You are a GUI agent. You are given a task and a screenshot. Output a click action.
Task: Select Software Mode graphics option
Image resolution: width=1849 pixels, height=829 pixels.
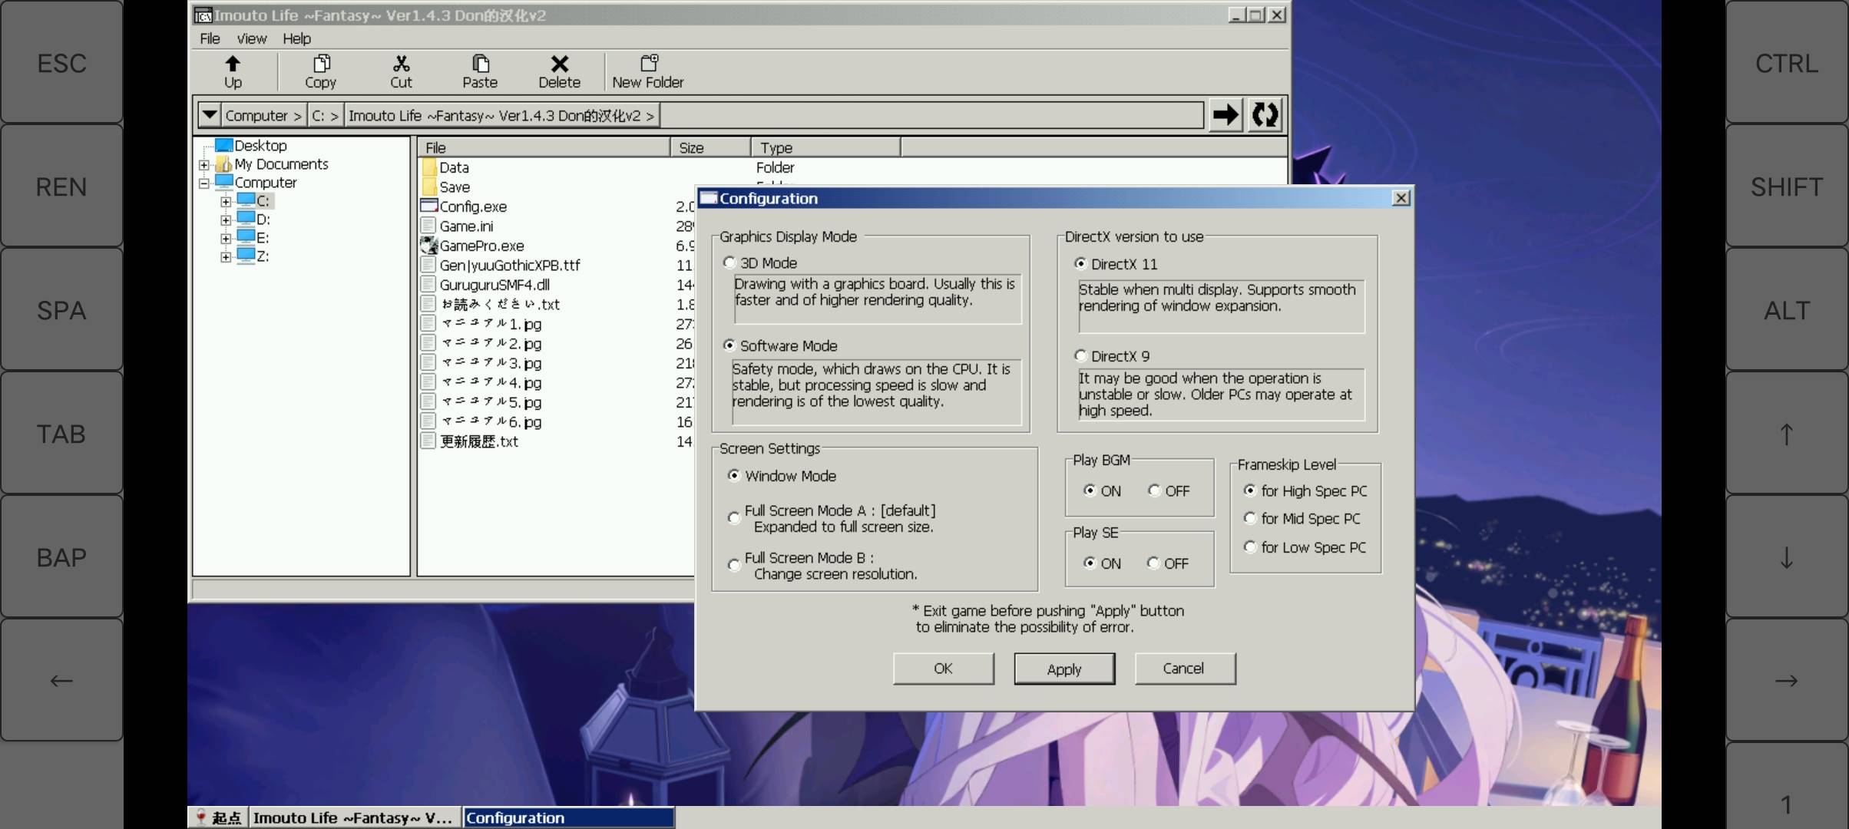[729, 345]
